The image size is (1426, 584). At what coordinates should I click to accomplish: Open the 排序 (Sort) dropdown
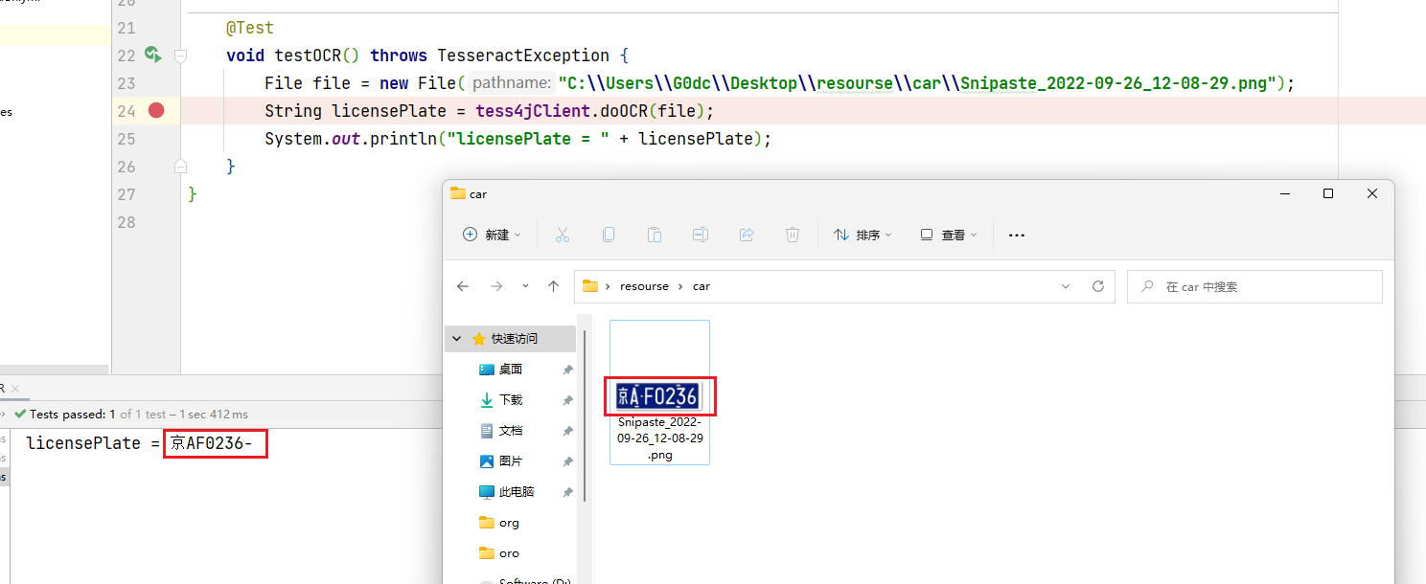[862, 235]
